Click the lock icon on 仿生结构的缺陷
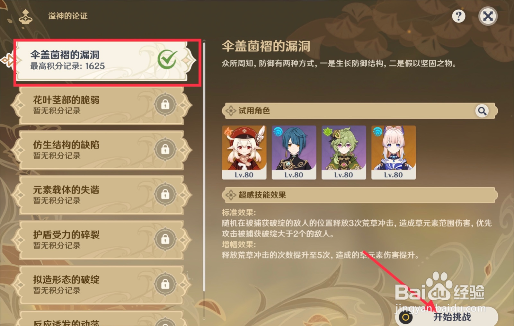This screenshot has height=326, width=514. 165,149
